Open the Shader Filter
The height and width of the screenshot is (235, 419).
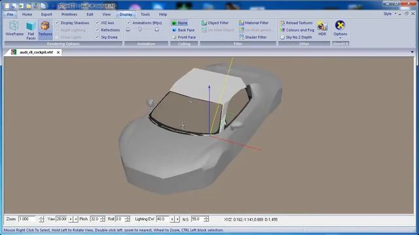click(x=253, y=37)
